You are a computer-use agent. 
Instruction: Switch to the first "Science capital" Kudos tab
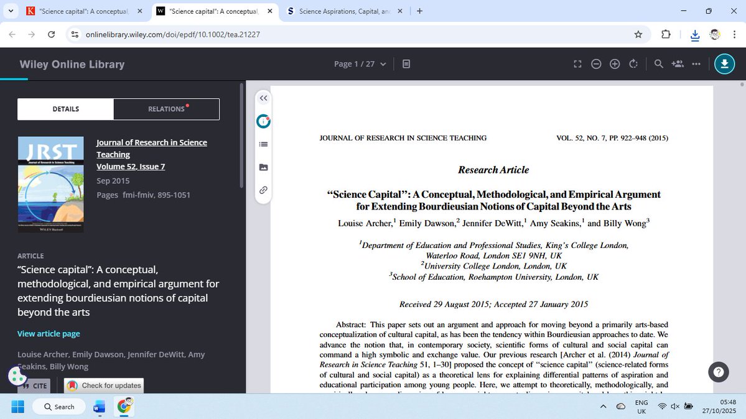(x=84, y=11)
